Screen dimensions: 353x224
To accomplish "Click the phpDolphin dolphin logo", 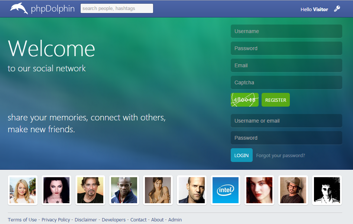I will coord(19,8).
